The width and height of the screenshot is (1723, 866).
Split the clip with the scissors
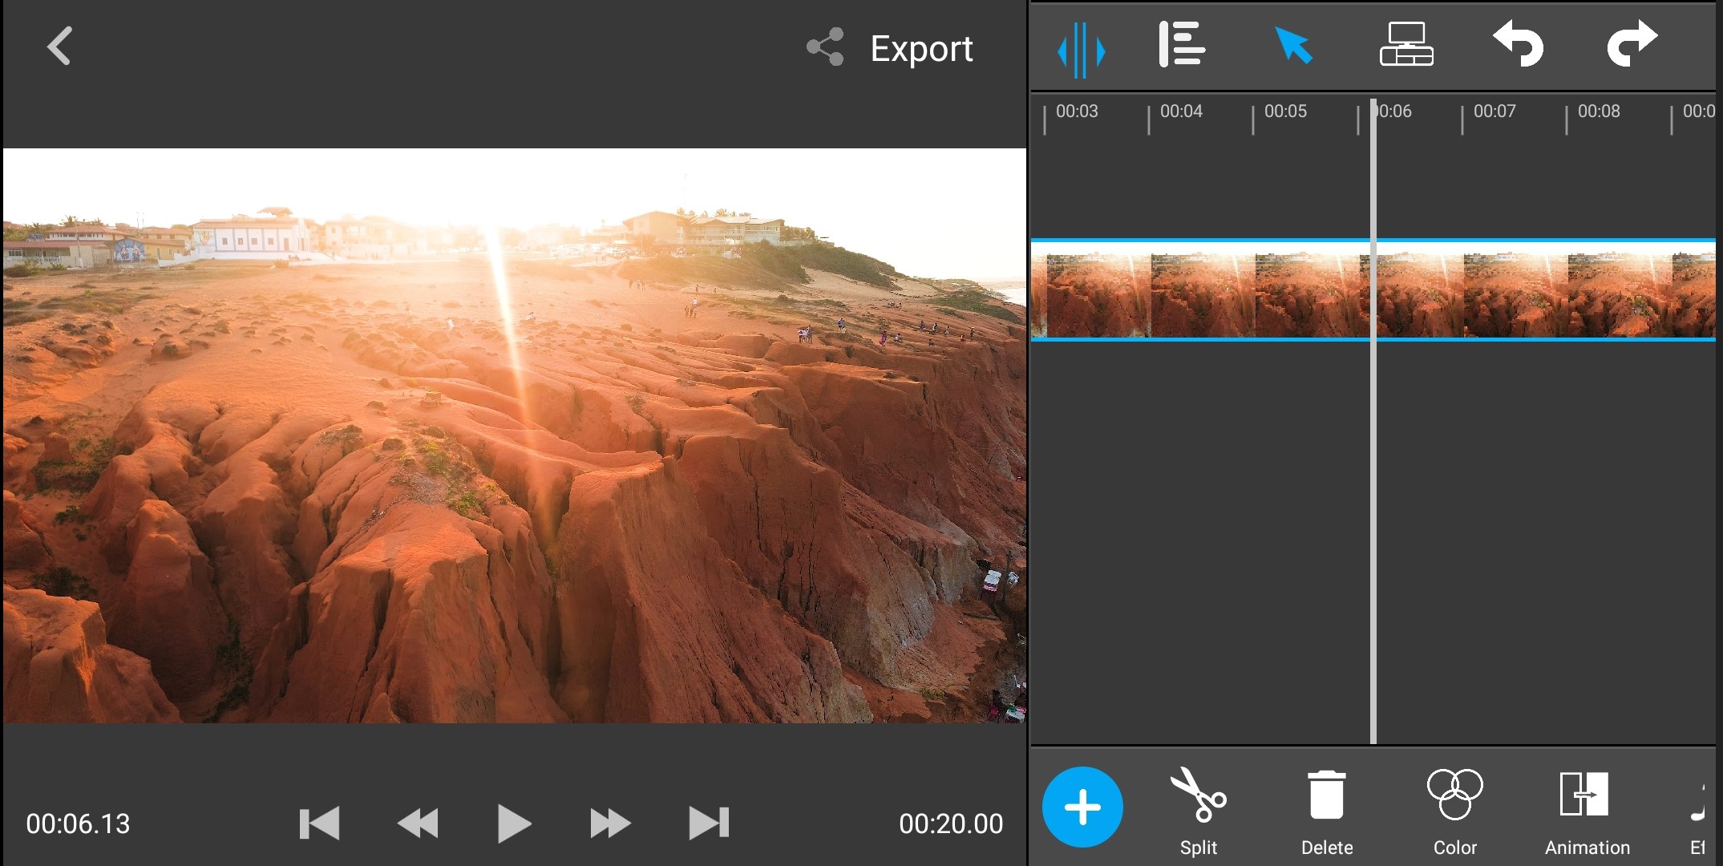click(x=1198, y=810)
